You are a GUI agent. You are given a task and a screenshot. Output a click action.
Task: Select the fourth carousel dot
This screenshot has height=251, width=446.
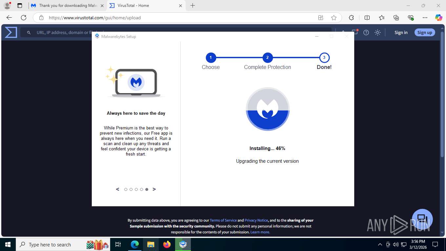pos(141,190)
